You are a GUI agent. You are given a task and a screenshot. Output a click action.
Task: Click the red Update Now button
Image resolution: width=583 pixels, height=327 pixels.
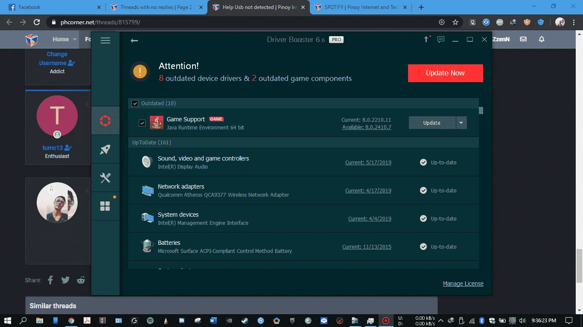445,73
